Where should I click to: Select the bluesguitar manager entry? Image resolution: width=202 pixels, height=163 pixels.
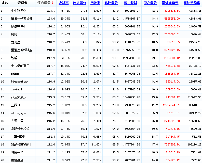(x=19, y=82)
